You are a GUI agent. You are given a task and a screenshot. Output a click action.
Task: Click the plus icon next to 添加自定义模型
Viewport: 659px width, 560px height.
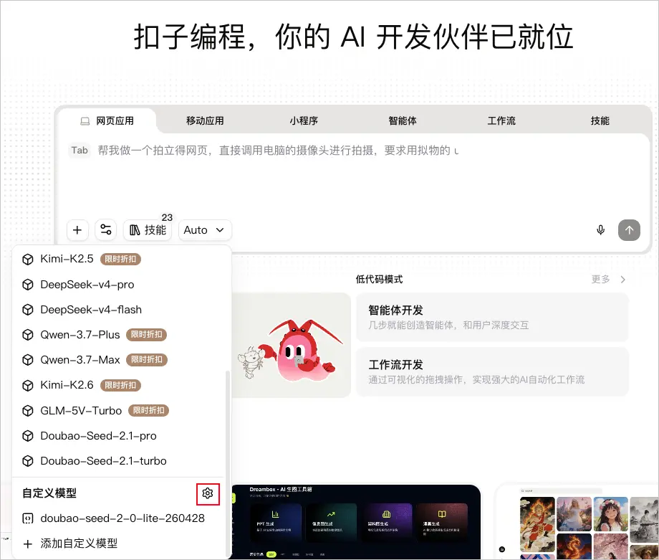[28, 544]
